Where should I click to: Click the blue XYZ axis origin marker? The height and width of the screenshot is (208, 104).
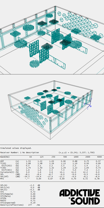[90, 106]
